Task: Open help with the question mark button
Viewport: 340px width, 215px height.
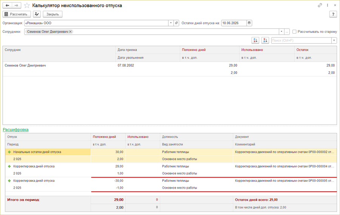Action: click(333, 14)
